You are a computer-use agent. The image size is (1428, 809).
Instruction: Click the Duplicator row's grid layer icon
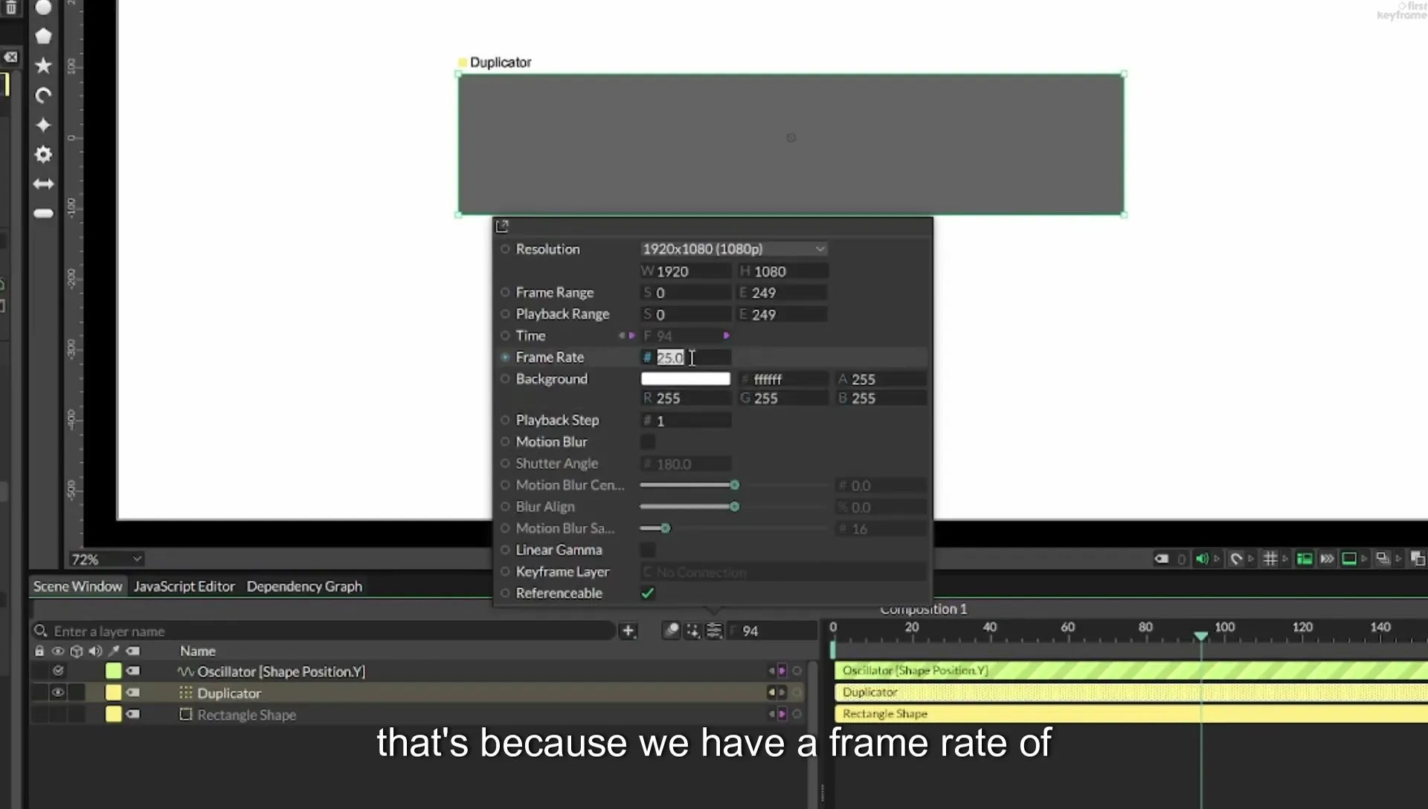click(x=185, y=693)
